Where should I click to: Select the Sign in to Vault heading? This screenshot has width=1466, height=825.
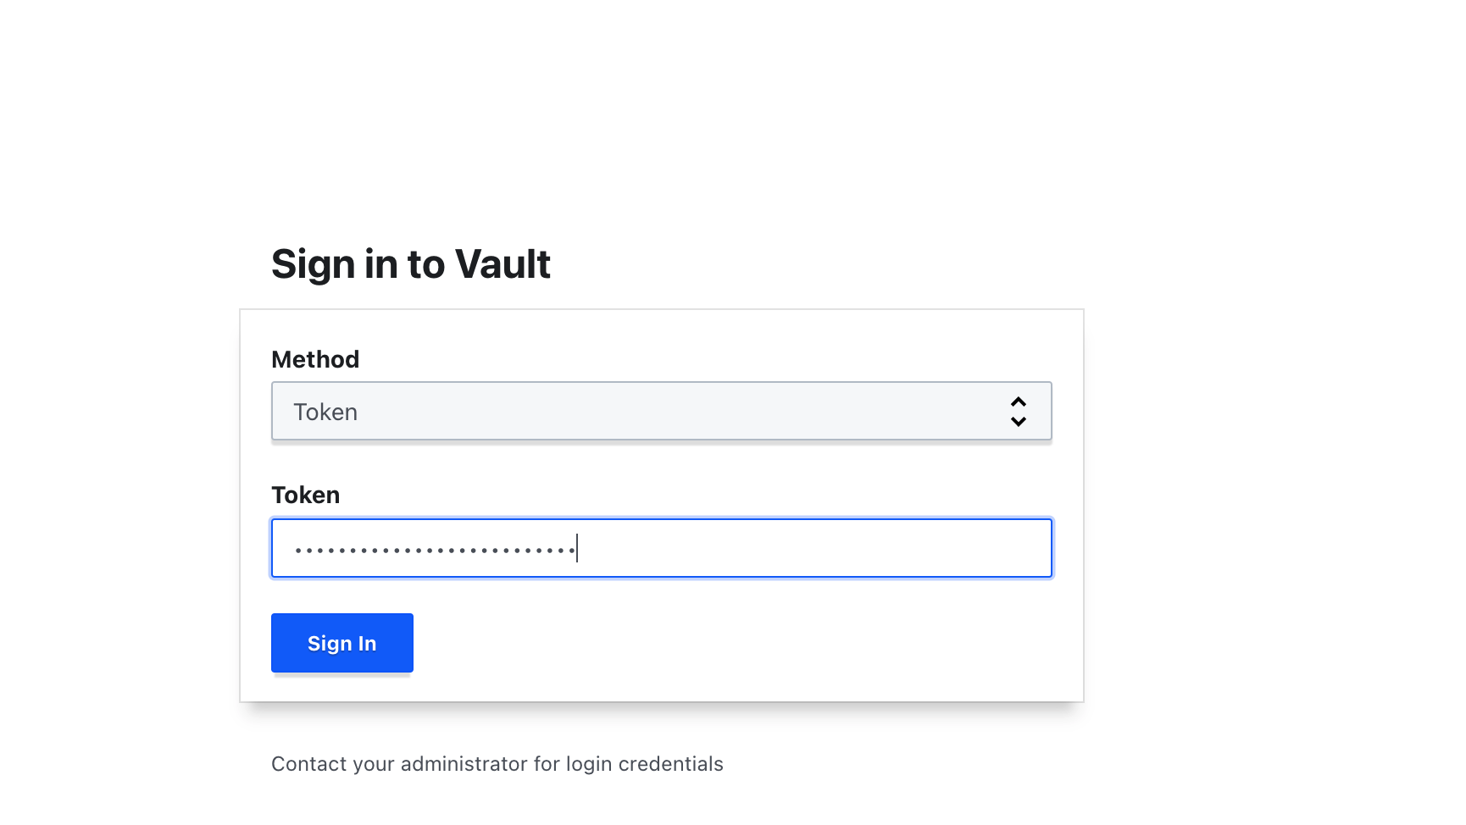(x=410, y=263)
